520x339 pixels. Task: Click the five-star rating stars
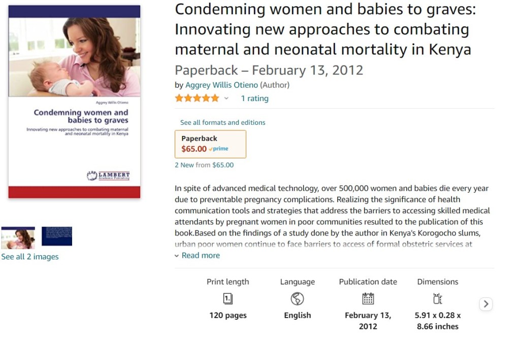pos(197,98)
